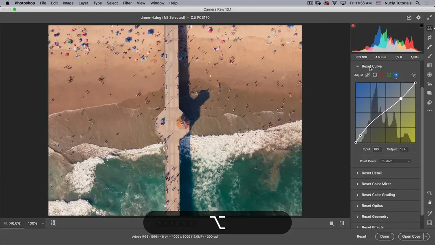Viewport: 435px width, 245px height.
Task: Open the zoom percentage dropdown arrow
Action: pyautogui.click(x=43, y=223)
